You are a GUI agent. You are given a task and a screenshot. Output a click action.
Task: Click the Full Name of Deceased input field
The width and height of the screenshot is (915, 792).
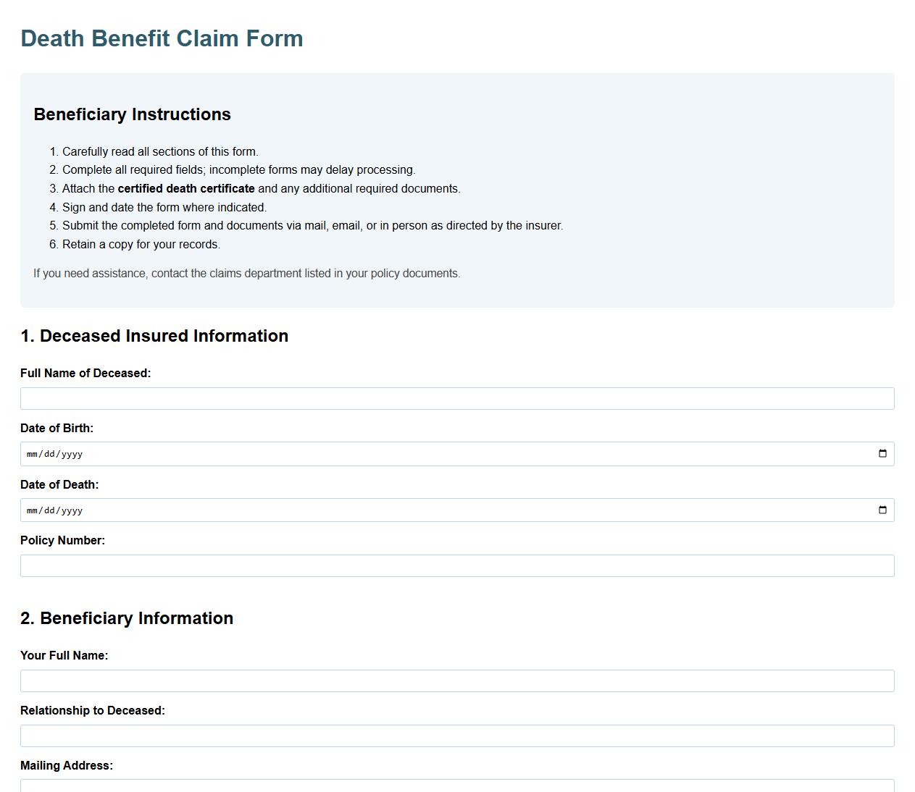pyautogui.click(x=456, y=398)
